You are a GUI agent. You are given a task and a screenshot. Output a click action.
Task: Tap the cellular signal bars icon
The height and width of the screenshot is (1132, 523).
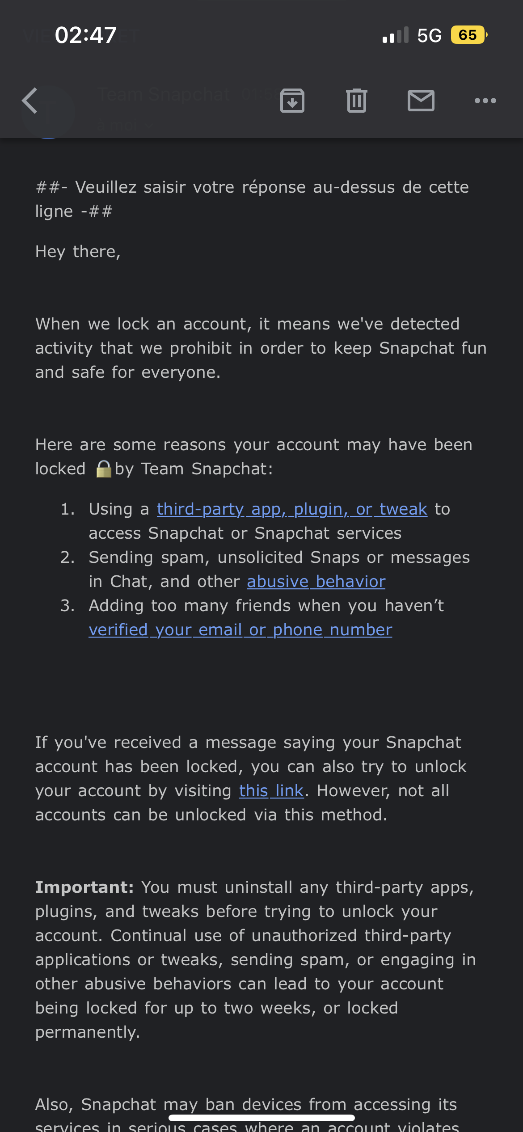click(395, 35)
